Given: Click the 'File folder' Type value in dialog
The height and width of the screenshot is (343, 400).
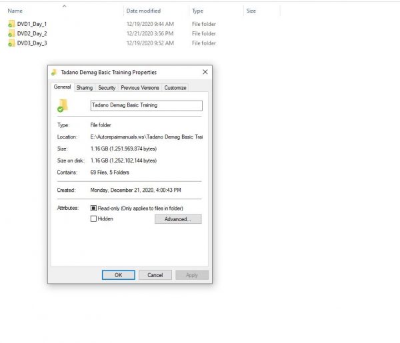Looking at the screenshot, I should click(101, 125).
